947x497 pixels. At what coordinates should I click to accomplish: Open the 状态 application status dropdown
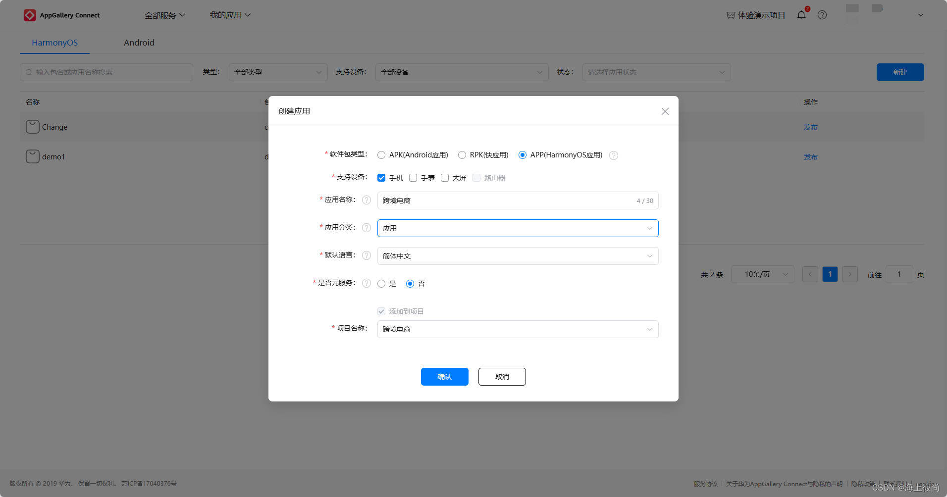tap(657, 72)
